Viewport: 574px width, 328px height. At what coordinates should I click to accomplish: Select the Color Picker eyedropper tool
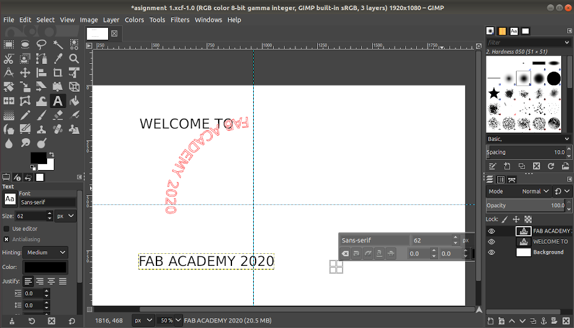point(58,59)
